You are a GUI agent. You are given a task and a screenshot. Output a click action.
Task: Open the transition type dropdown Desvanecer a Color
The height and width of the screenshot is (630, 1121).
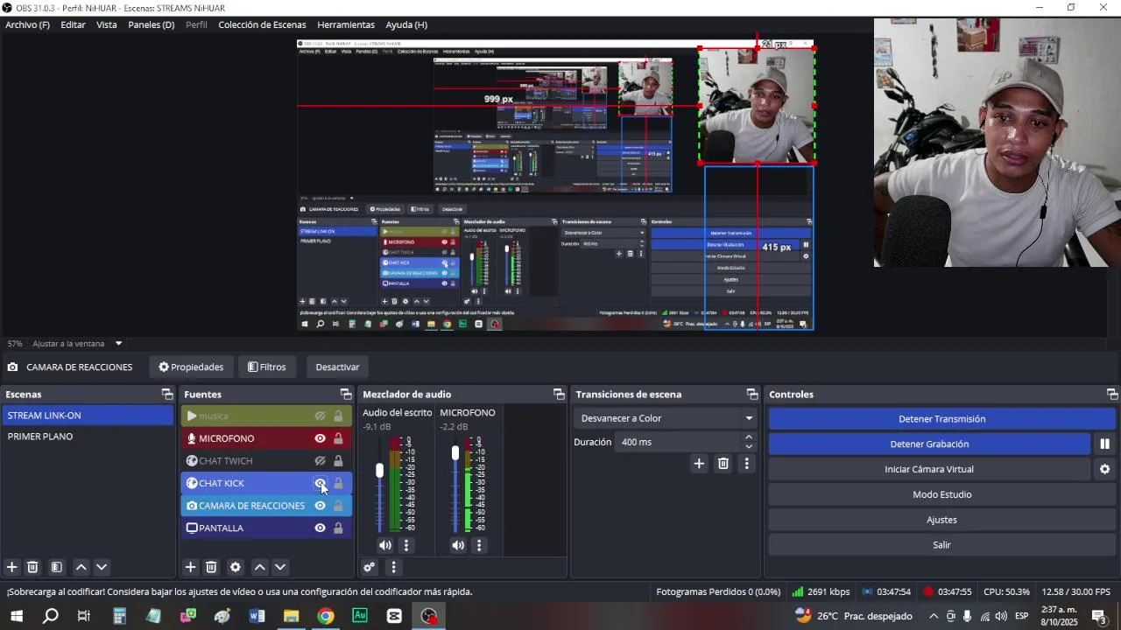click(x=666, y=418)
